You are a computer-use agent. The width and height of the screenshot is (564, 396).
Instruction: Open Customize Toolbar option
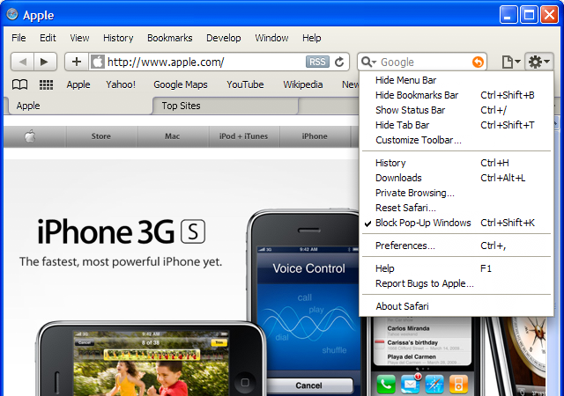(456, 140)
